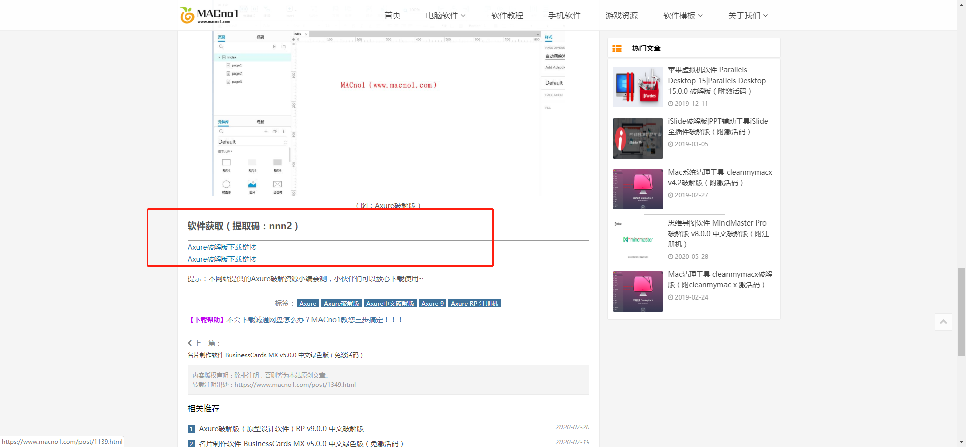Image resolution: width=966 pixels, height=447 pixels.
Task: Click the Axure screenshot image
Action: pos(388,113)
